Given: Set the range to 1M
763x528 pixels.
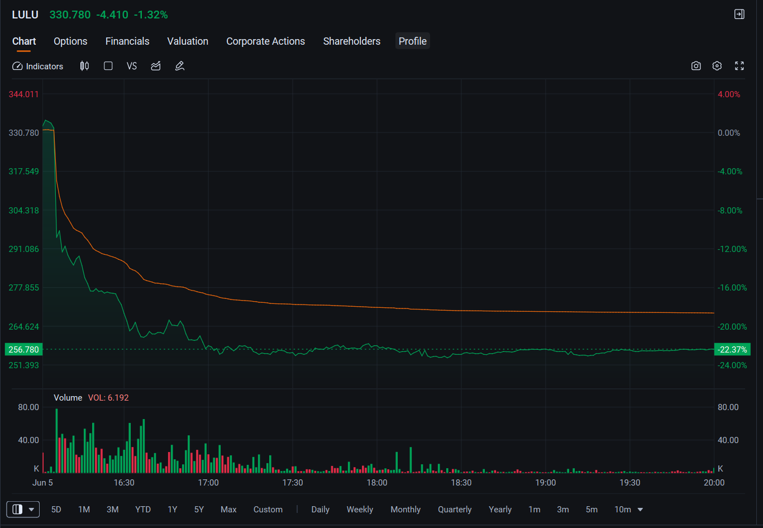Looking at the screenshot, I should 84,510.
